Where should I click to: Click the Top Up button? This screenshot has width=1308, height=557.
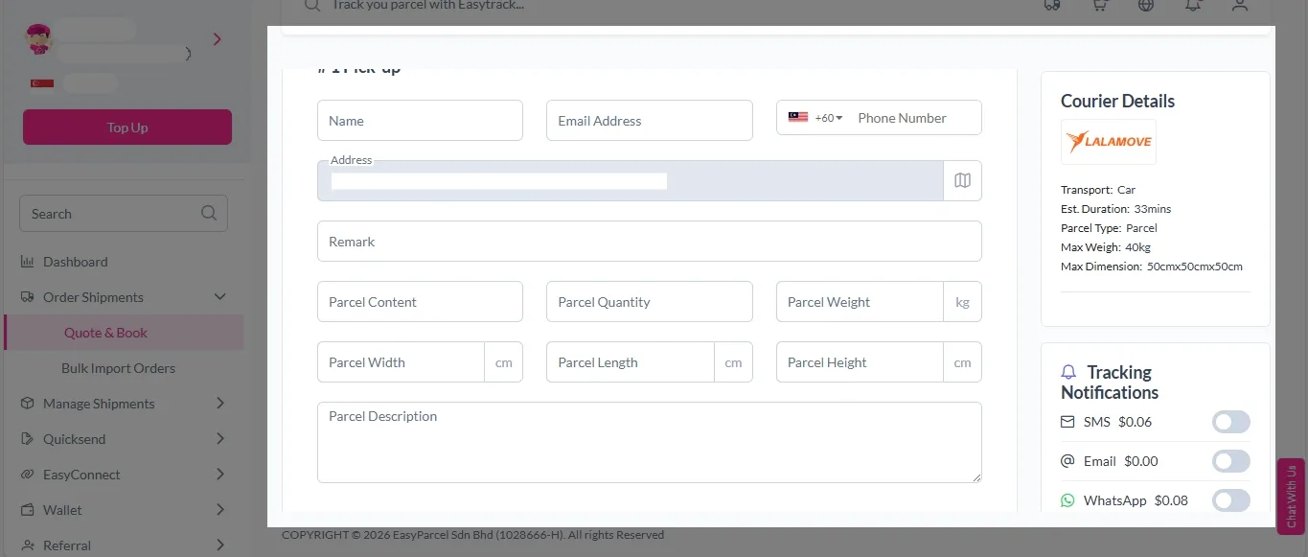coord(127,128)
